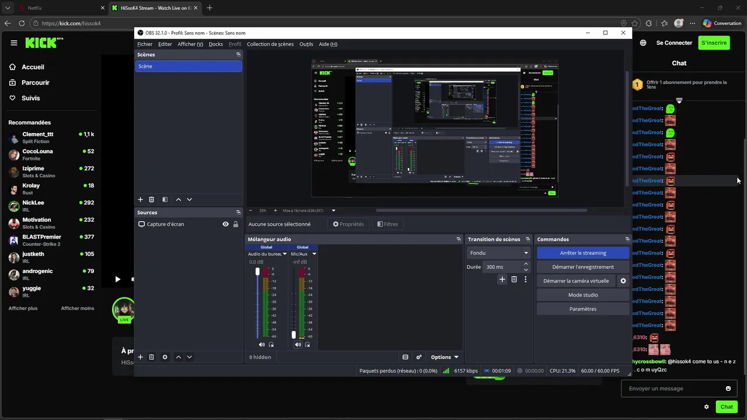
Task: Adjust Audio du bureau volume fader
Action: tap(257, 272)
